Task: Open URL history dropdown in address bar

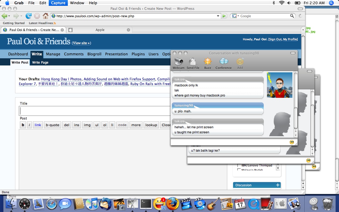Action: tap(218, 16)
